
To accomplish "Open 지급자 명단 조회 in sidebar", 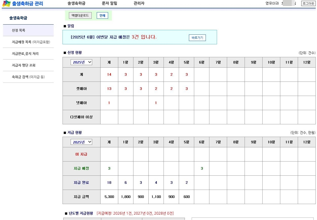I will coord(24,65).
